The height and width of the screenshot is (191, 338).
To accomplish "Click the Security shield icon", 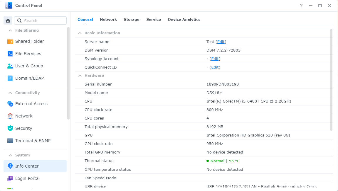I will coord(10,128).
